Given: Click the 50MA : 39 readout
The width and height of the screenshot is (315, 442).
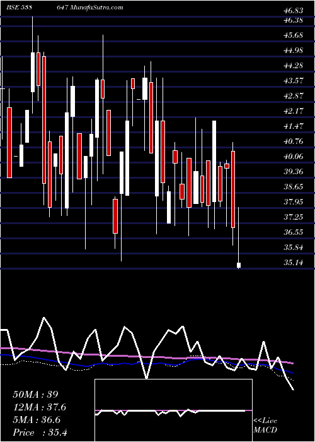Looking at the screenshot, I should 35,395.
